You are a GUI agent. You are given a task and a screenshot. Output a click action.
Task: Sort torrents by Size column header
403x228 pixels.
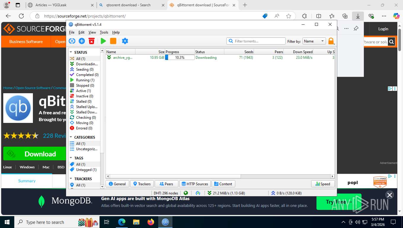click(150, 52)
